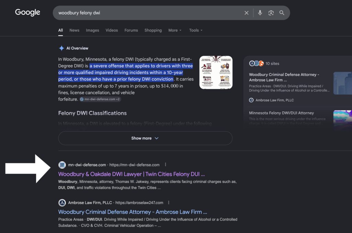The image size is (352, 233).
Task: Open sidebar Woodbury Criminal Defense Attorney card
Action: (x=284, y=77)
